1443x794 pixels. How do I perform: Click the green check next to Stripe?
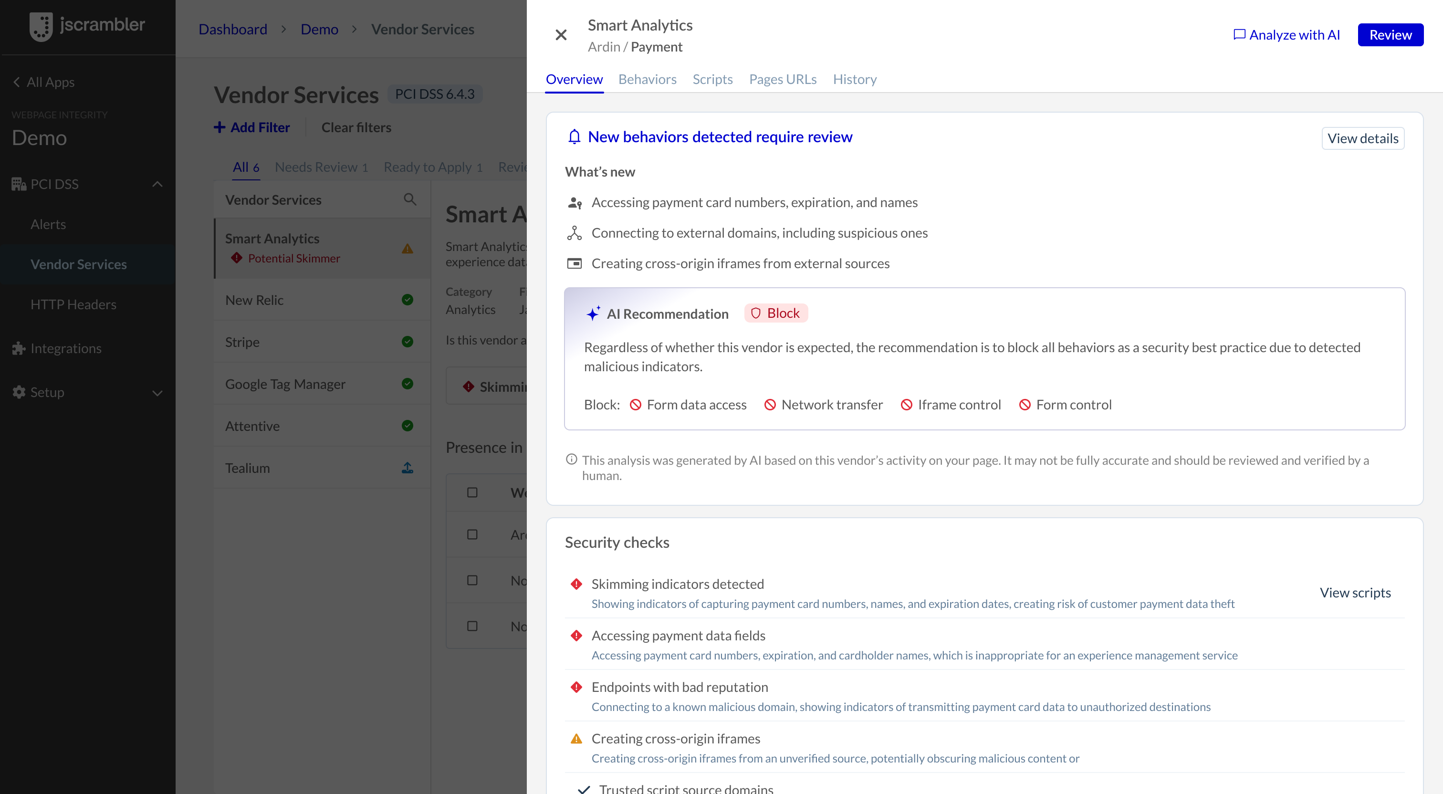407,342
